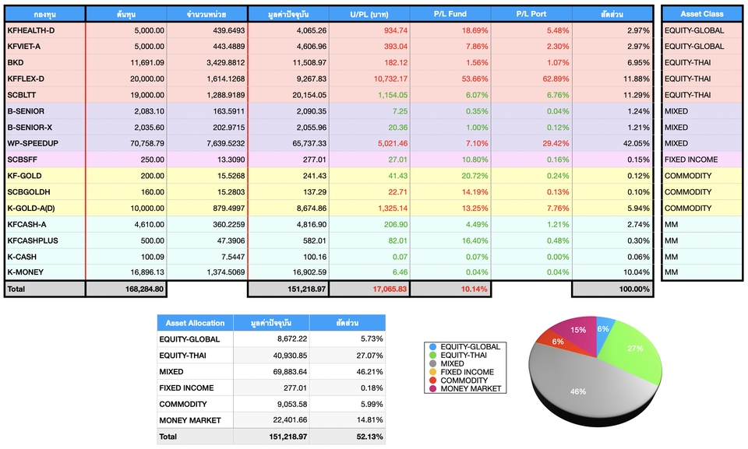
Task: Select the EQUITY-GLOBAL allocation row label
Action: (195, 339)
